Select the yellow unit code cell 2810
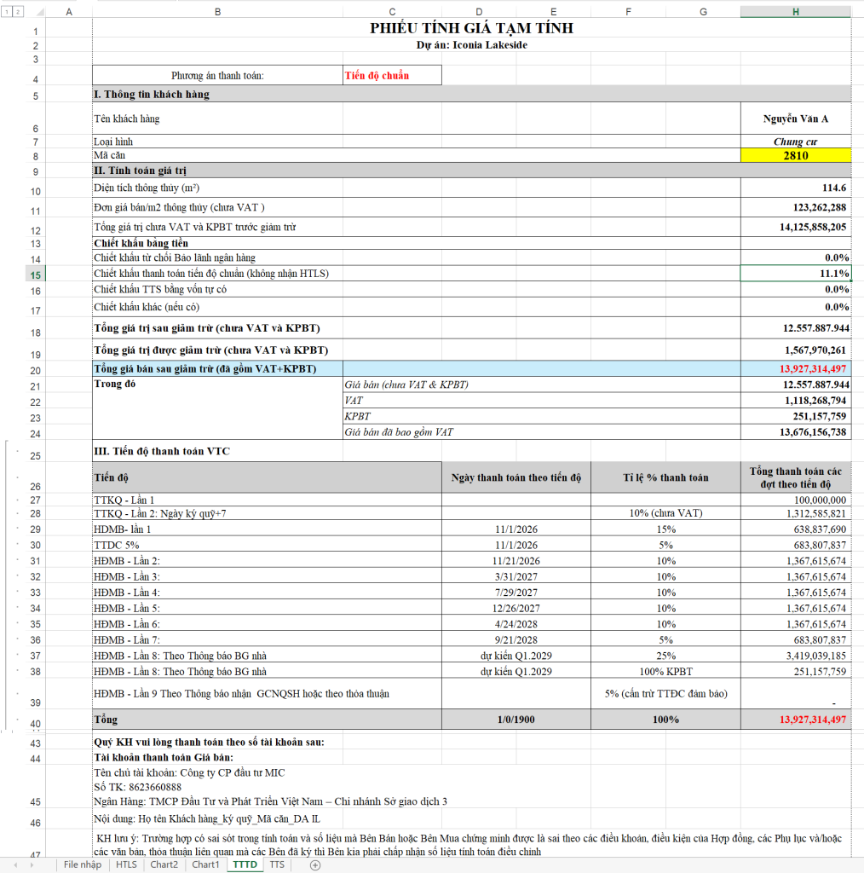The image size is (864, 873). pyautogui.click(x=796, y=155)
